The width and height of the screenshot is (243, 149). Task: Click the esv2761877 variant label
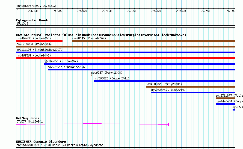click(229, 96)
